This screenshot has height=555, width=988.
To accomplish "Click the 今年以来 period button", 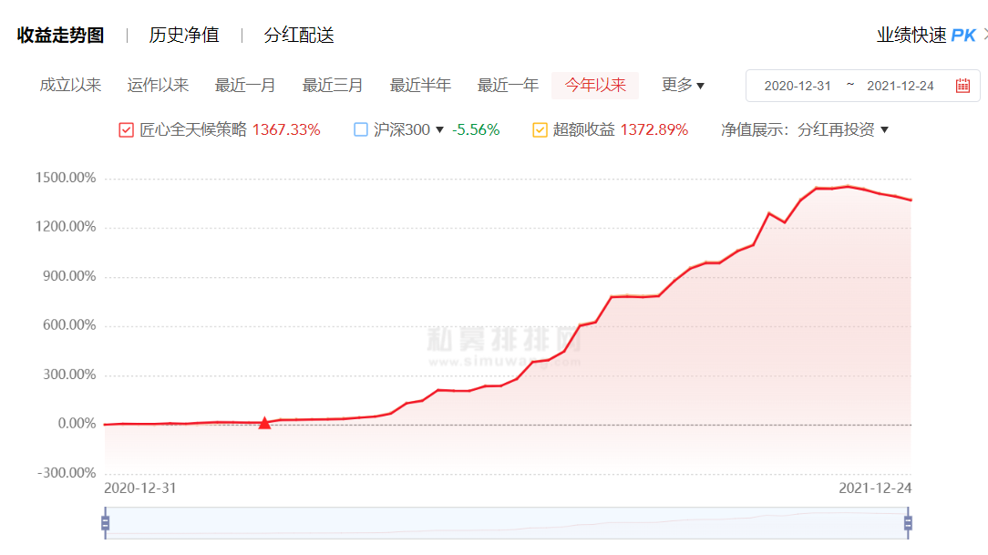I will [595, 86].
